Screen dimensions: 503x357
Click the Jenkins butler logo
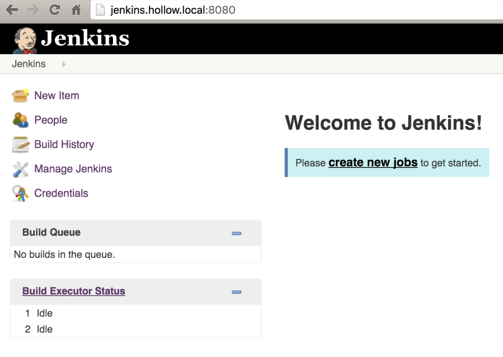point(25,38)
